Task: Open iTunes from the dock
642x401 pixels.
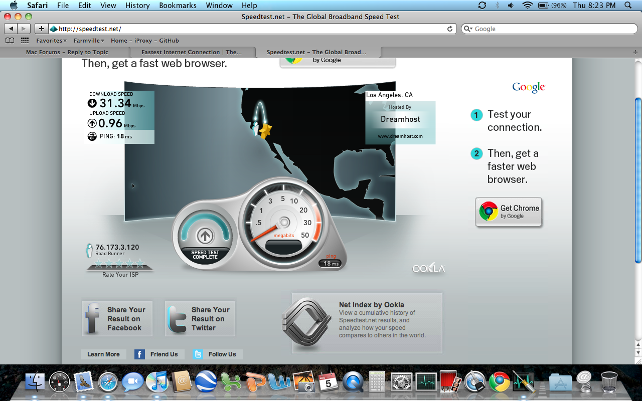Action: click(157, 382)
